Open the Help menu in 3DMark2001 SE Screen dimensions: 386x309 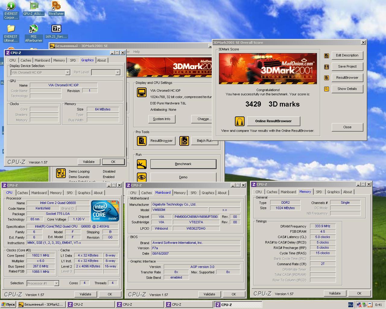point(137,52)
